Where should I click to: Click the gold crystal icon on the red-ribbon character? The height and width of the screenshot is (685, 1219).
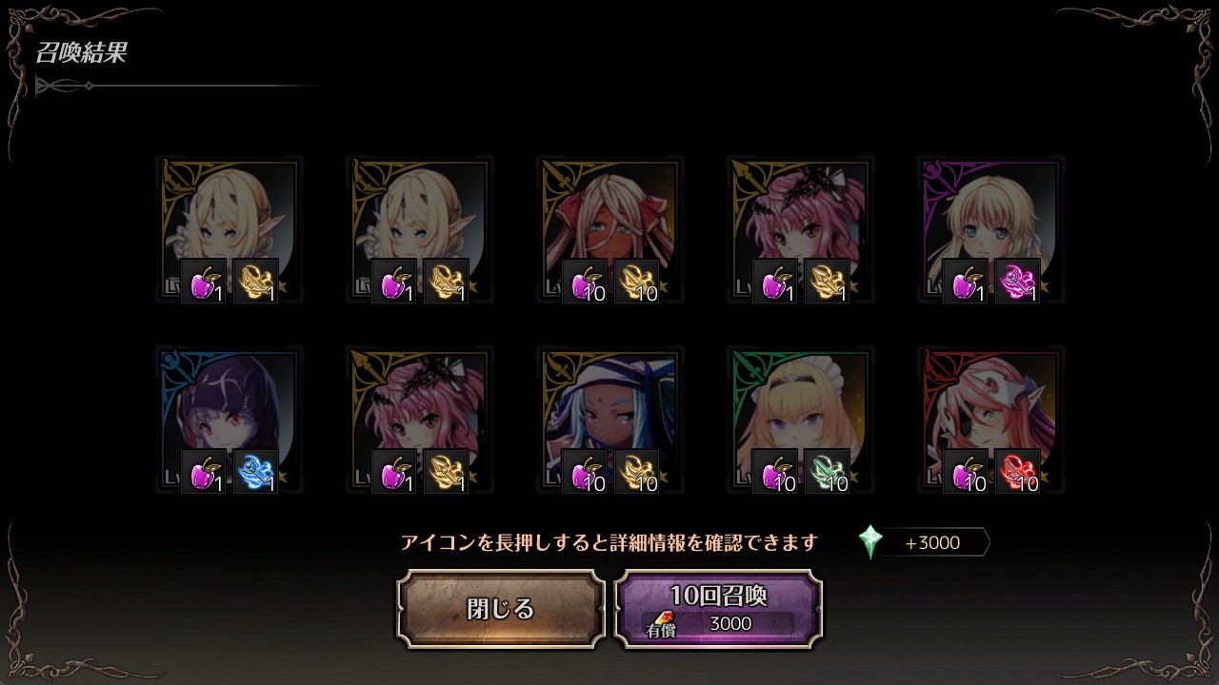click(636, 282)
